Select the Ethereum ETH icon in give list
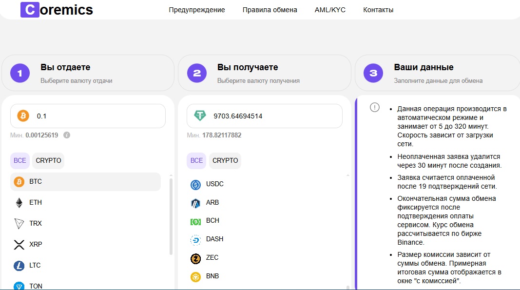 coord(19,203)
